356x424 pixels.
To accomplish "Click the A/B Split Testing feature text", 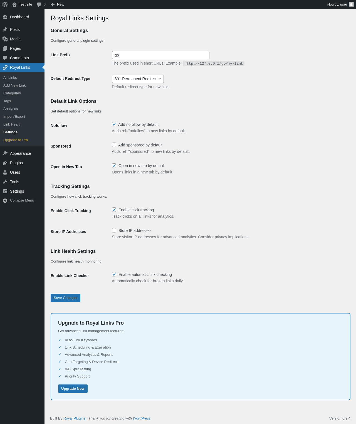I will tap(78, 369).
